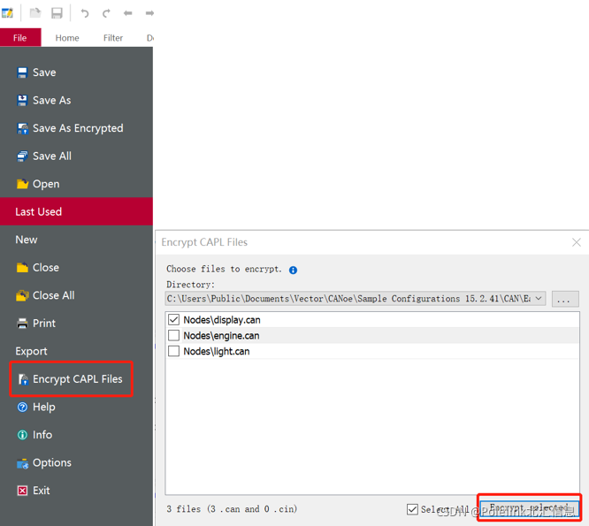The image size is (589, 526).
Task: Uncheck the Nodes\display.can checkbox
Action: coord(173,319)
